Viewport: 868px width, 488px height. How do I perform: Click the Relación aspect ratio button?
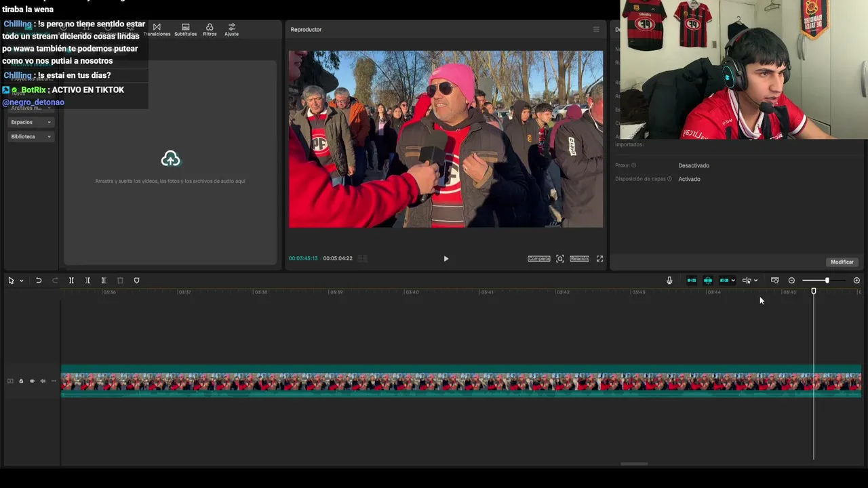579,259
